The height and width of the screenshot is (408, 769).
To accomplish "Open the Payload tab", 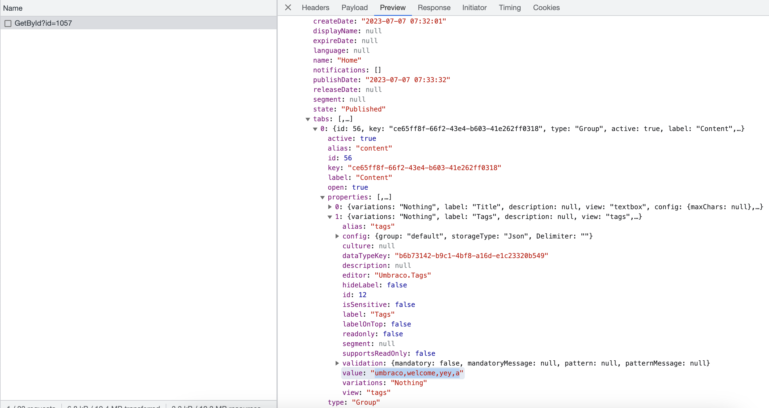I will [354, 8].
